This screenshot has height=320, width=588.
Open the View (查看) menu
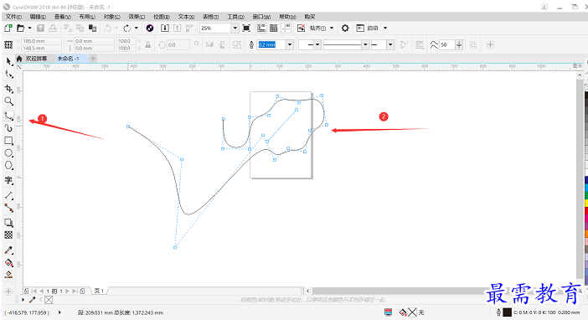[x=63, y=17]
